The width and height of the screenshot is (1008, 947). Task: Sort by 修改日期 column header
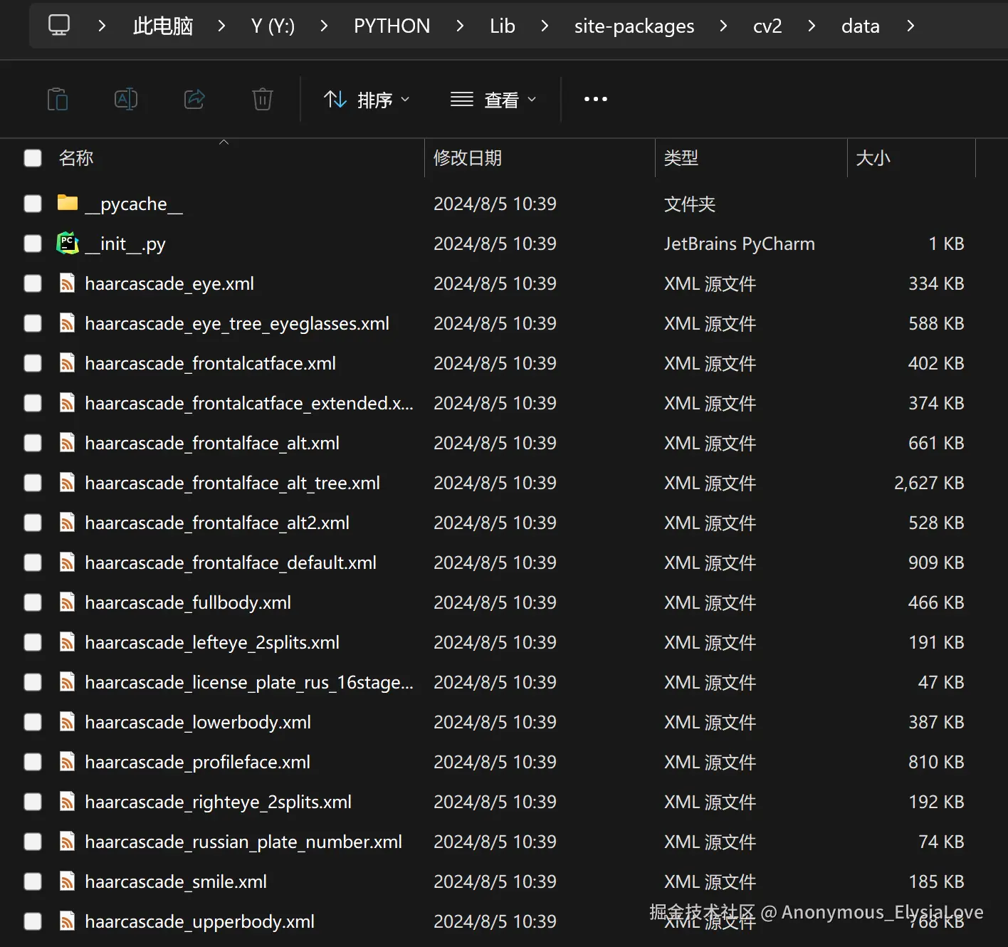click(x=468, y=158)
